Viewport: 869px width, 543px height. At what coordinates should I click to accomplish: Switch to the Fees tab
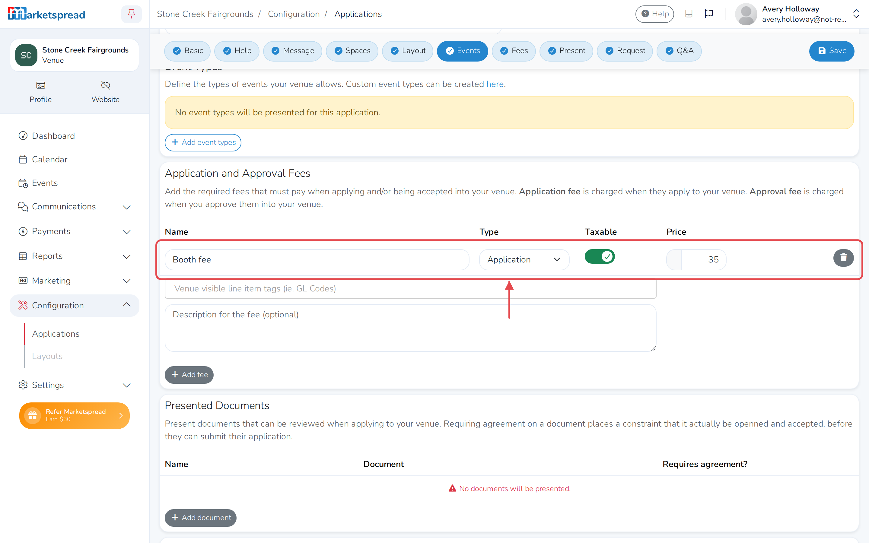[514, 51]
